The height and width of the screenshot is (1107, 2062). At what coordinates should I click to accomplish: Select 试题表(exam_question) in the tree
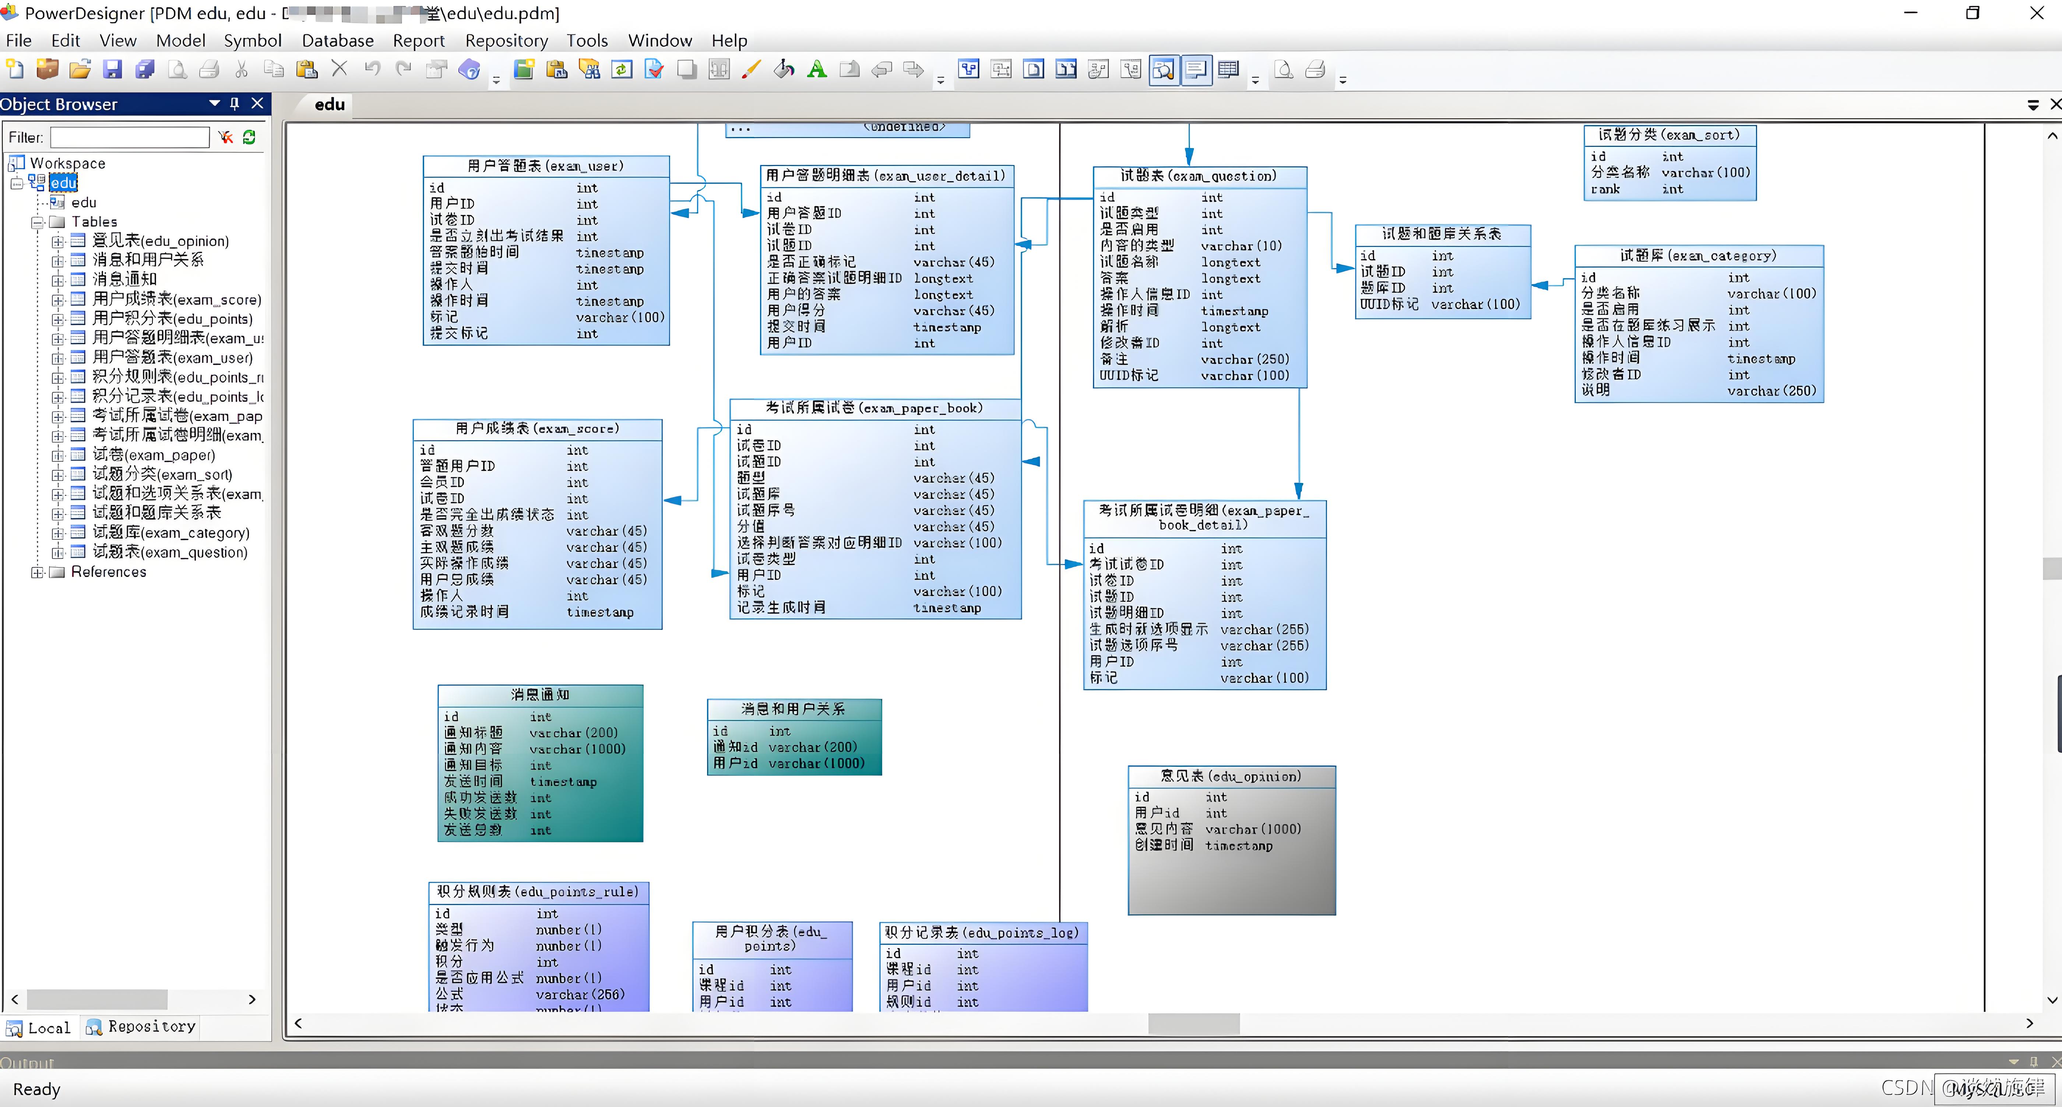(170, 552)
